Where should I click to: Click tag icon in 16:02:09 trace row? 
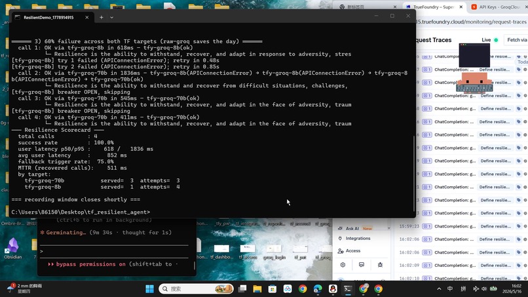519,266
